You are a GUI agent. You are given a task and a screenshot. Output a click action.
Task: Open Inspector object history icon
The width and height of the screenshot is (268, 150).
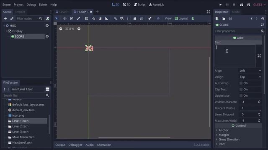263,18
